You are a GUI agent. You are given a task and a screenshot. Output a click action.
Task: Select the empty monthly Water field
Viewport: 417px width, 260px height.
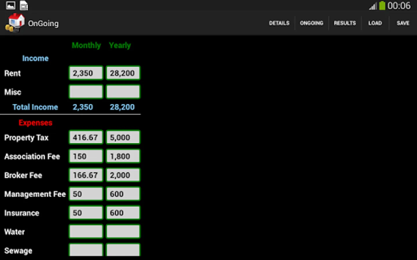point(86,231)
